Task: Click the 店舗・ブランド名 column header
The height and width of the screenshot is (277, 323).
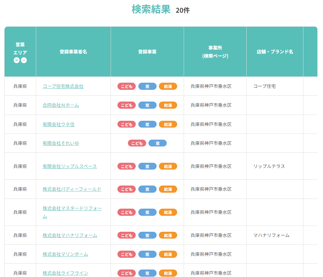Action: tap(275, 52)
